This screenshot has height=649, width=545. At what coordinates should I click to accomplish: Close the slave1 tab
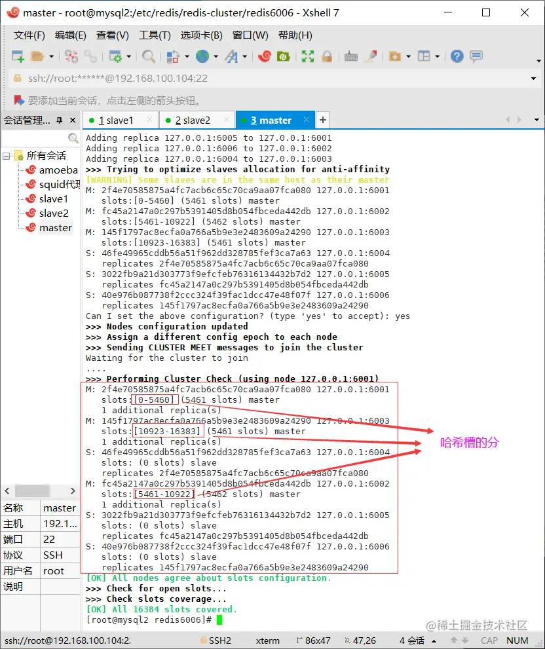point(149,120)
